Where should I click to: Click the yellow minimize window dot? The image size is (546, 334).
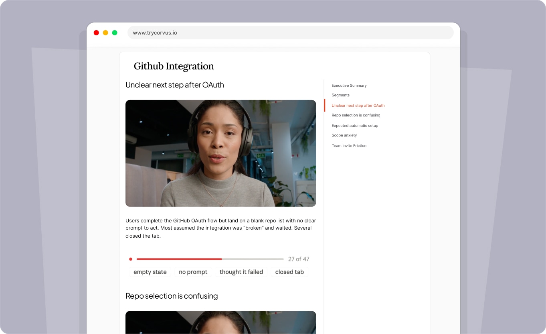click(x=105, y=33)
